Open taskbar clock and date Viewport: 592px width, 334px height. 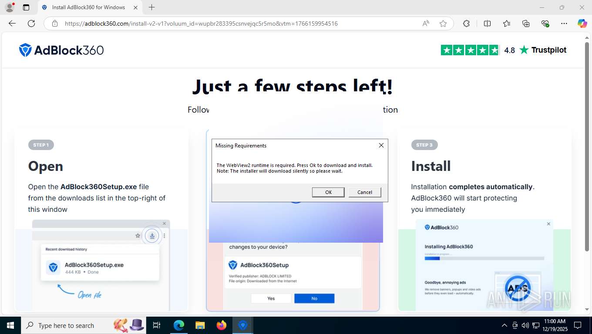point(555,325)
